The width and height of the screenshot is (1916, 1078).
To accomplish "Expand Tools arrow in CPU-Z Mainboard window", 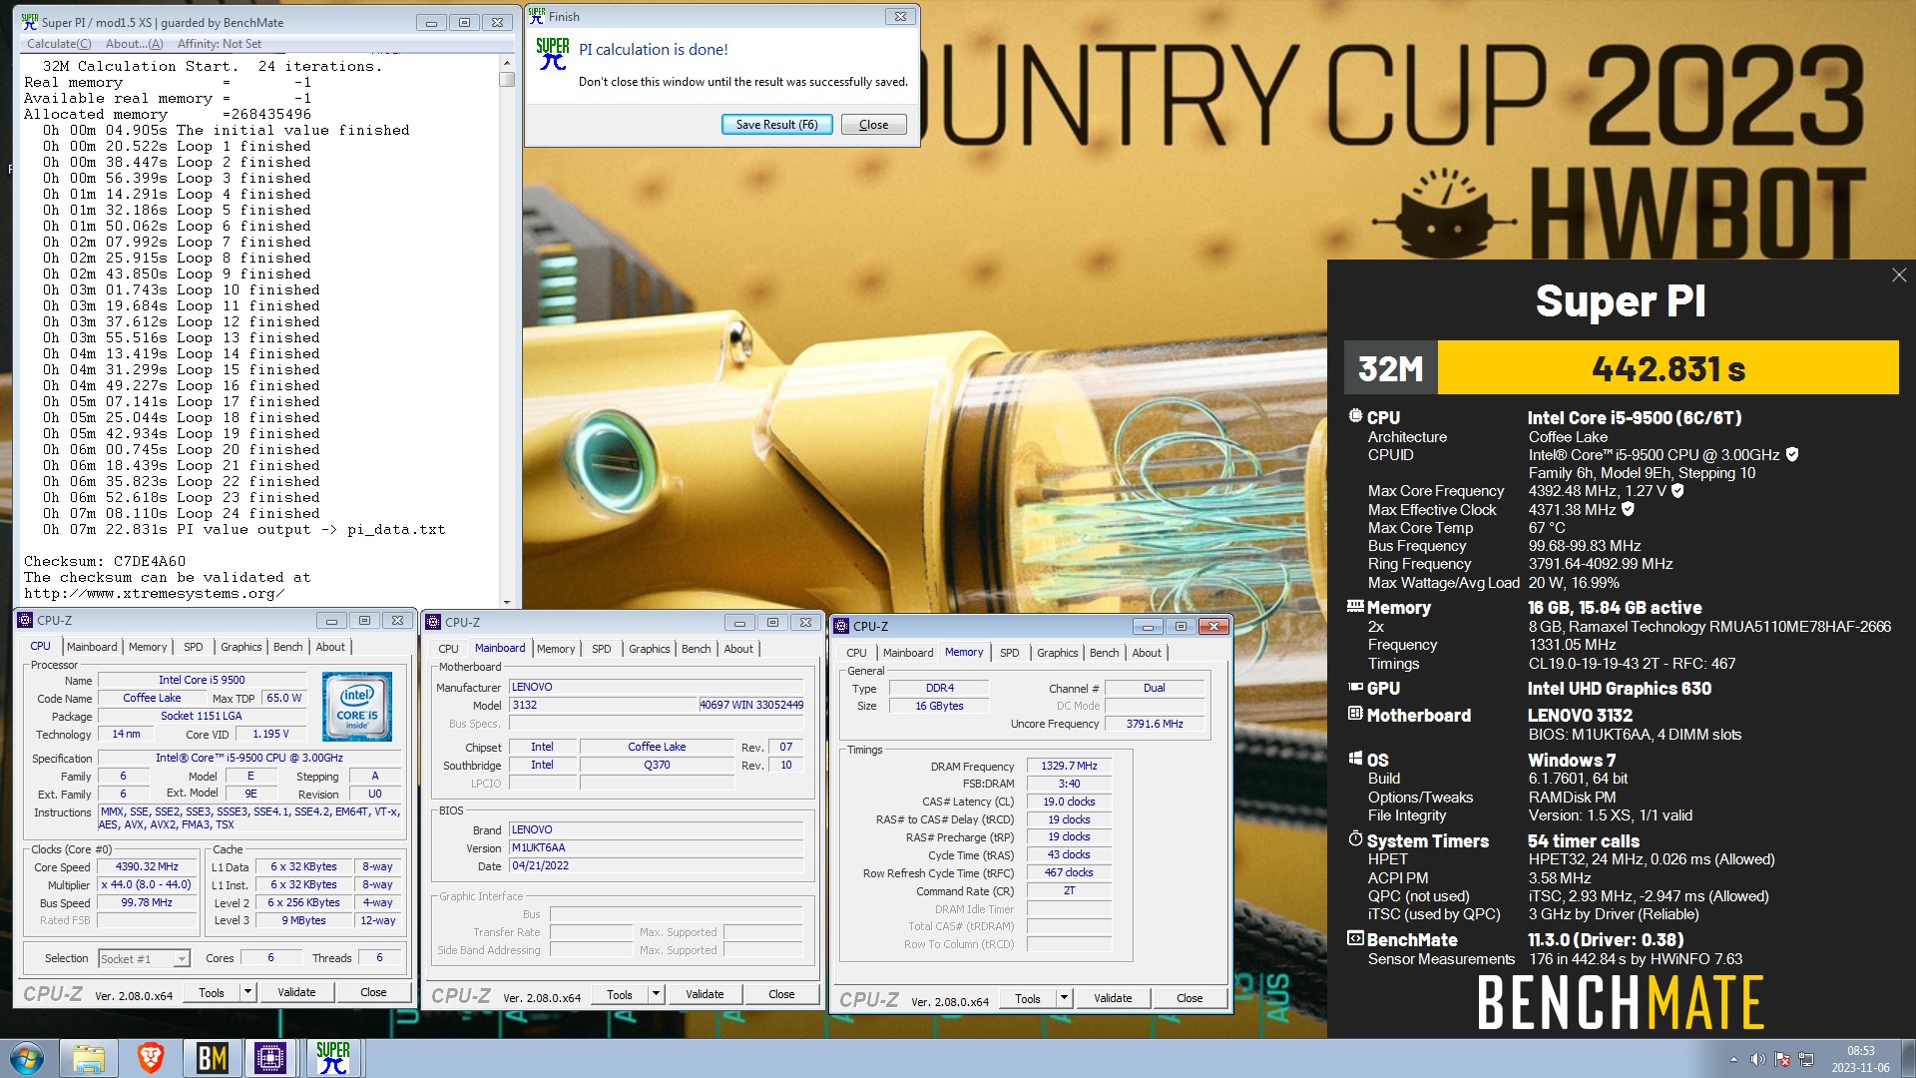I will [656, 994].
